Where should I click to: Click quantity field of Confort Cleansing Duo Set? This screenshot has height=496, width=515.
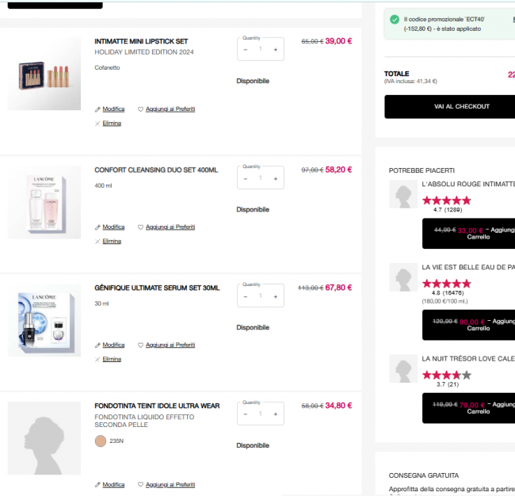click(261, 177)
